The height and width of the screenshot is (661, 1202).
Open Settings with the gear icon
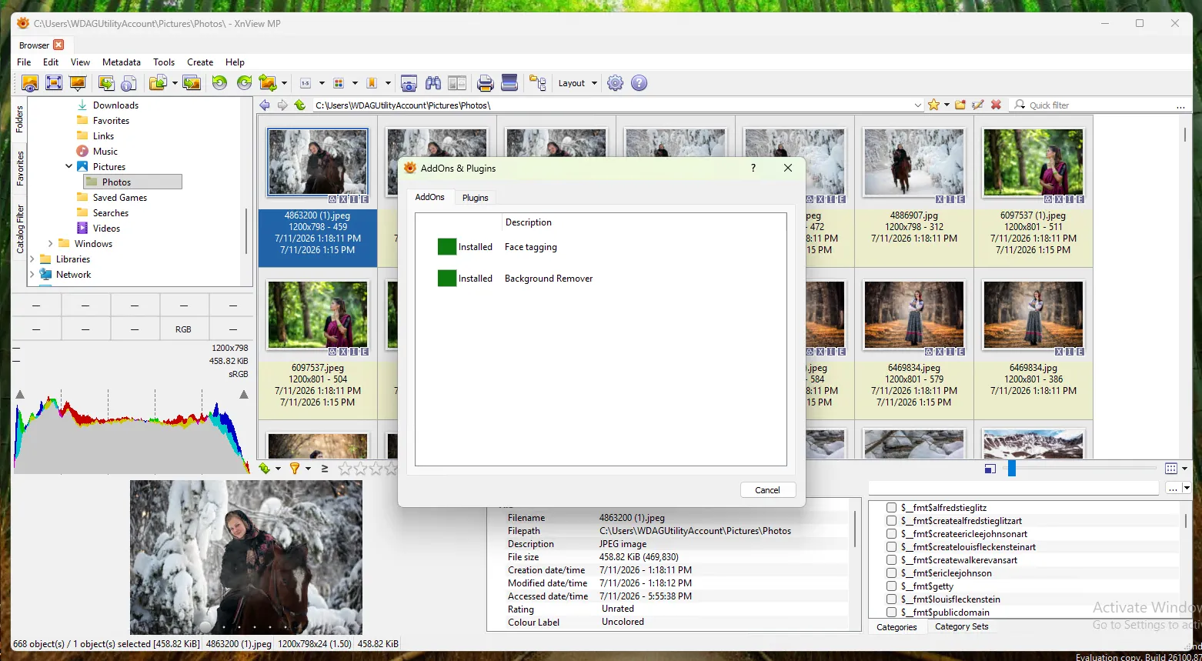tap(615, 83)
